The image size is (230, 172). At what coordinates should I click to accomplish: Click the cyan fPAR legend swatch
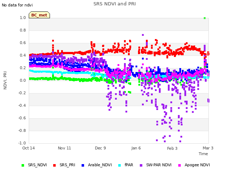pos(120,165)
